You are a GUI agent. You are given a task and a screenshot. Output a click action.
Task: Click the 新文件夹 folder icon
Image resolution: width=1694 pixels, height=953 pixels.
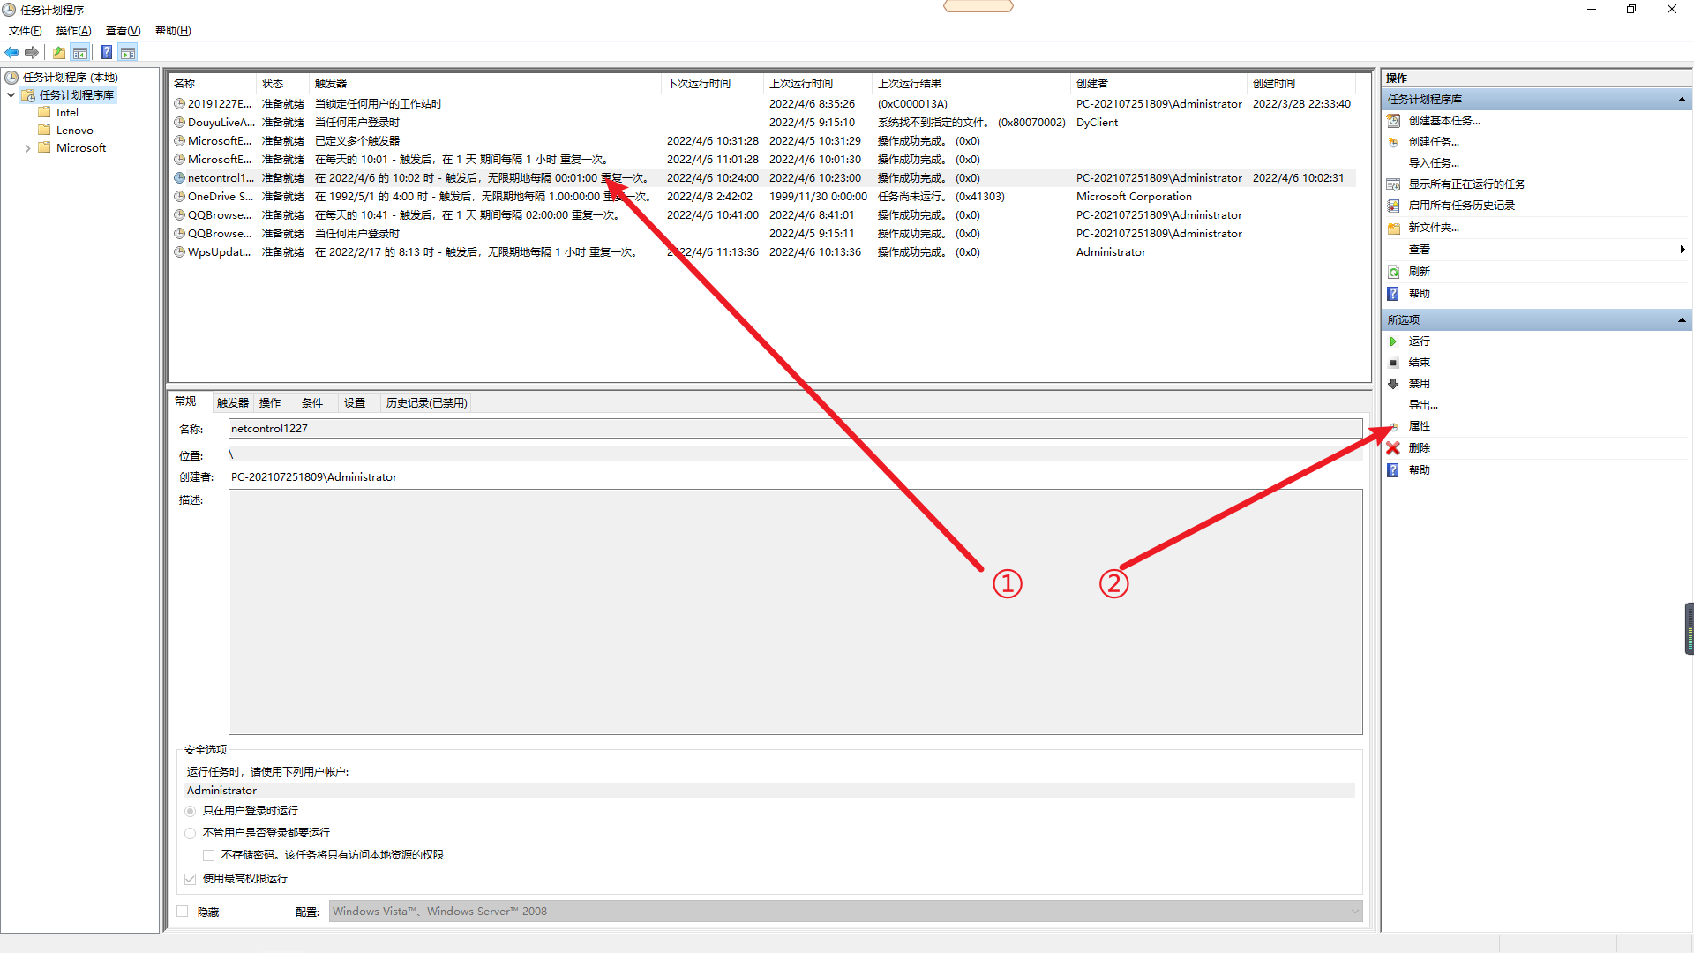[x=1394, y=228]
